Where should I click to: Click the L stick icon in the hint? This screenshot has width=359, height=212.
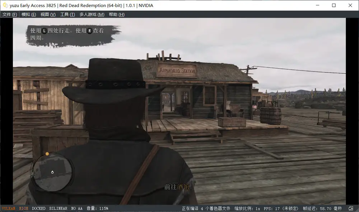[44, 31]
